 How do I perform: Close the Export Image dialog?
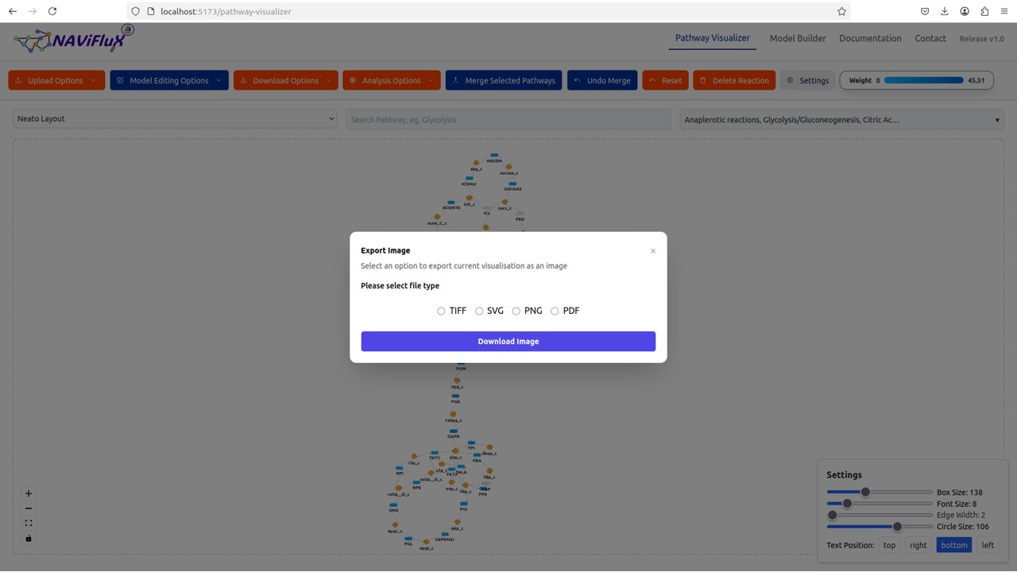(653, 251)
